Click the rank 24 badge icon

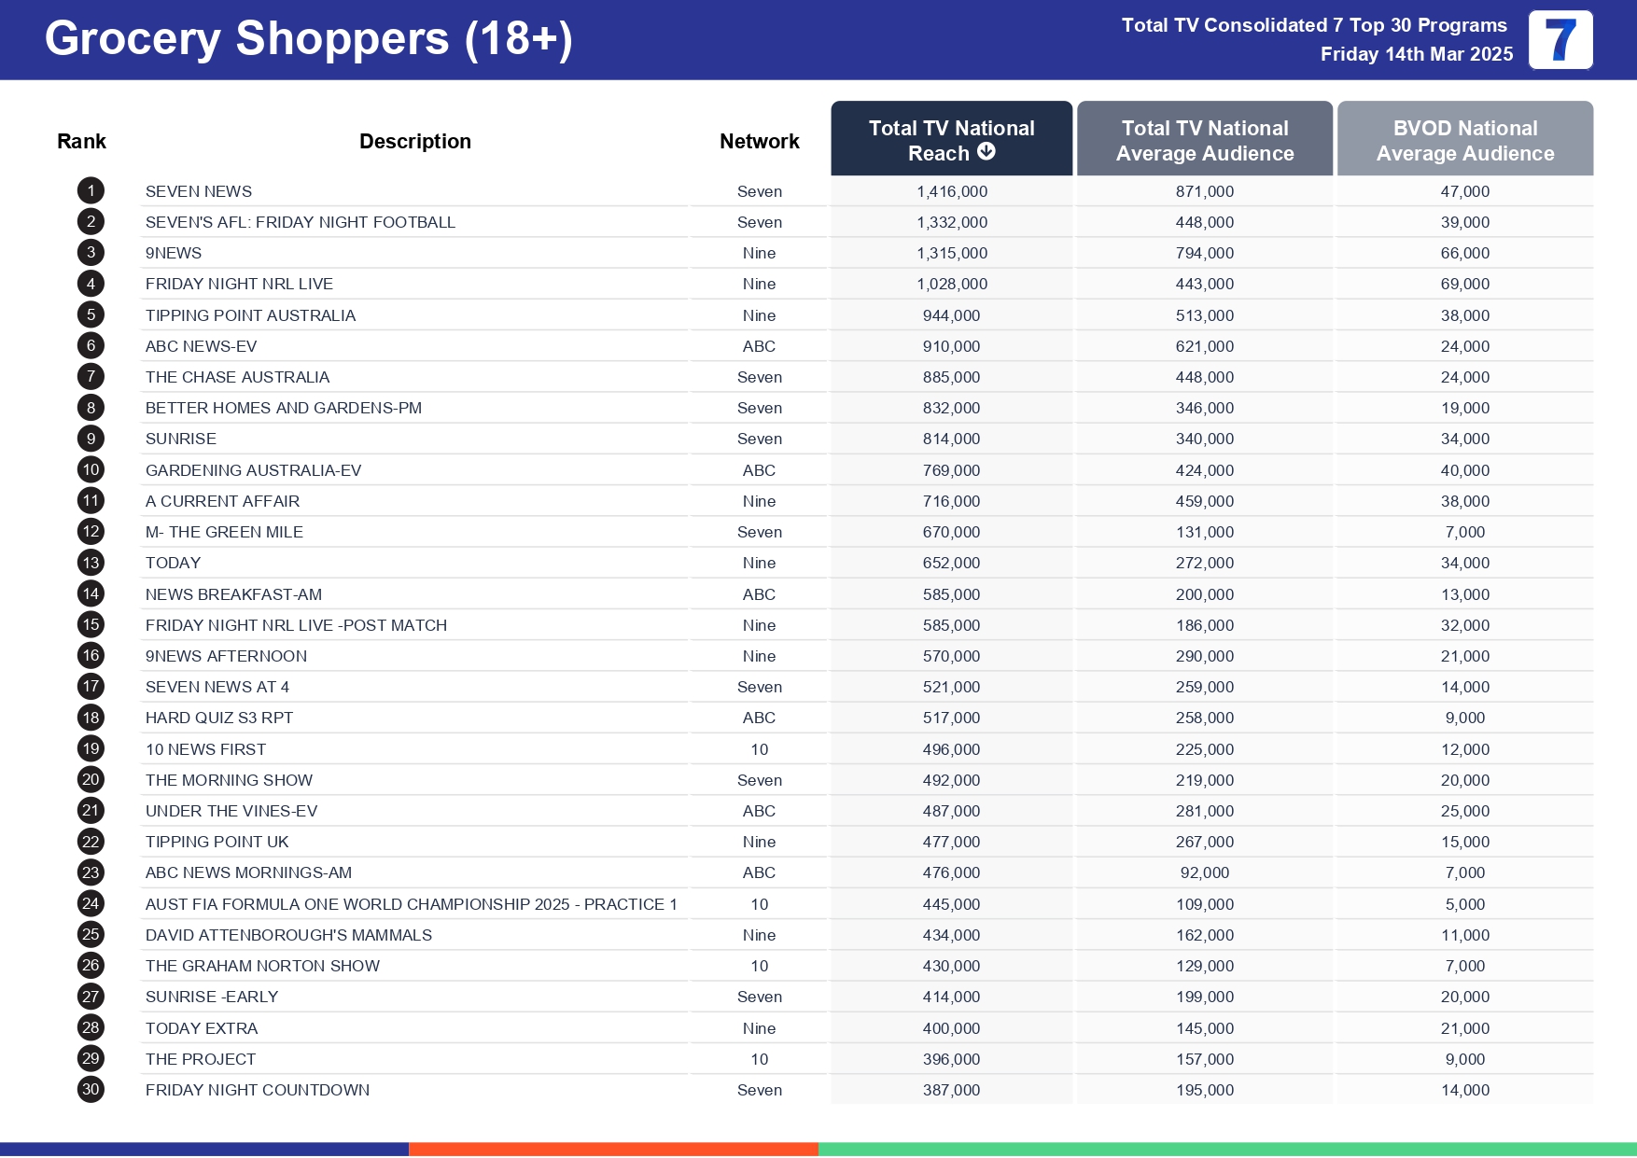pyautogui.click(x=91, y=904)
